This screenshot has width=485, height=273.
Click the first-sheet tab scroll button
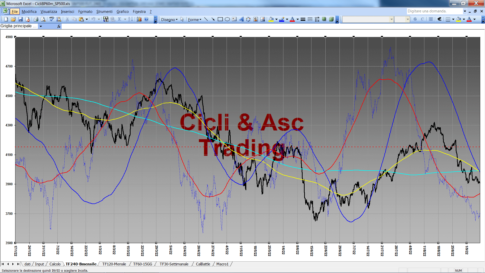pyautogui.click(x=3, y=264)
